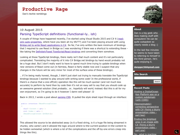180x135 pixels.
Task: Follow the parsing CSS link
Action: tap(64, 97)
